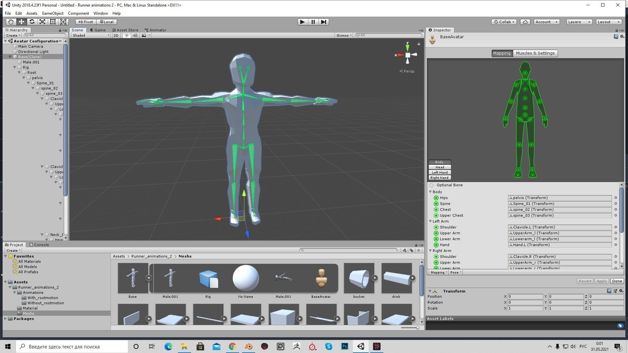Expand the bucket asset thumbnail arrow
628x353 pixels.
[x=375, y=278]
